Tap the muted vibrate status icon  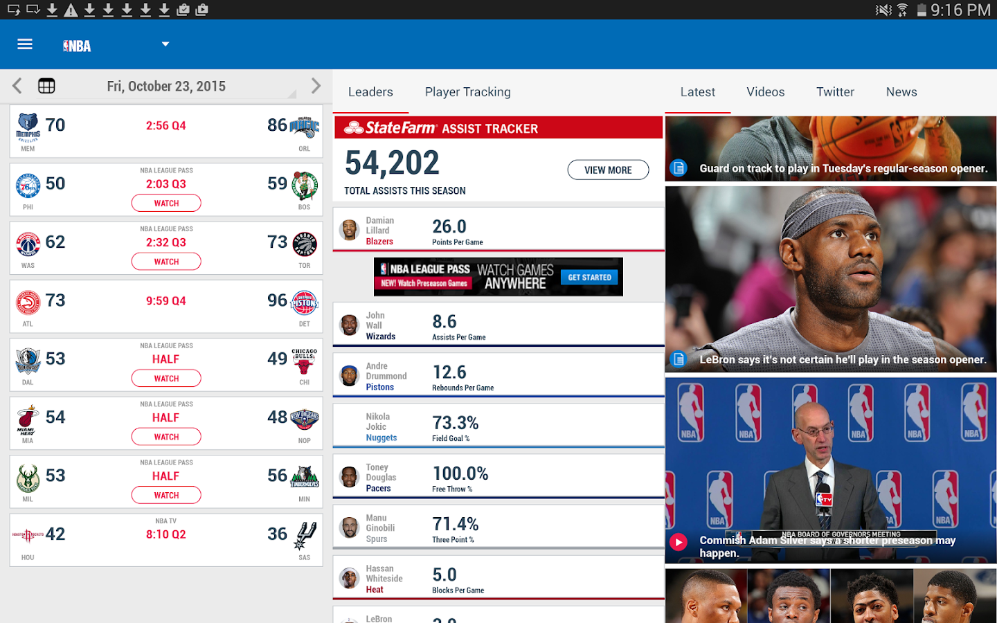(883, 10)
